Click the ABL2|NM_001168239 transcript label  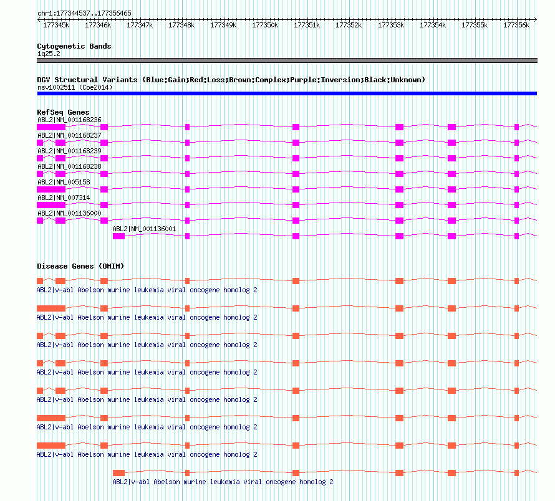(69, 151)
